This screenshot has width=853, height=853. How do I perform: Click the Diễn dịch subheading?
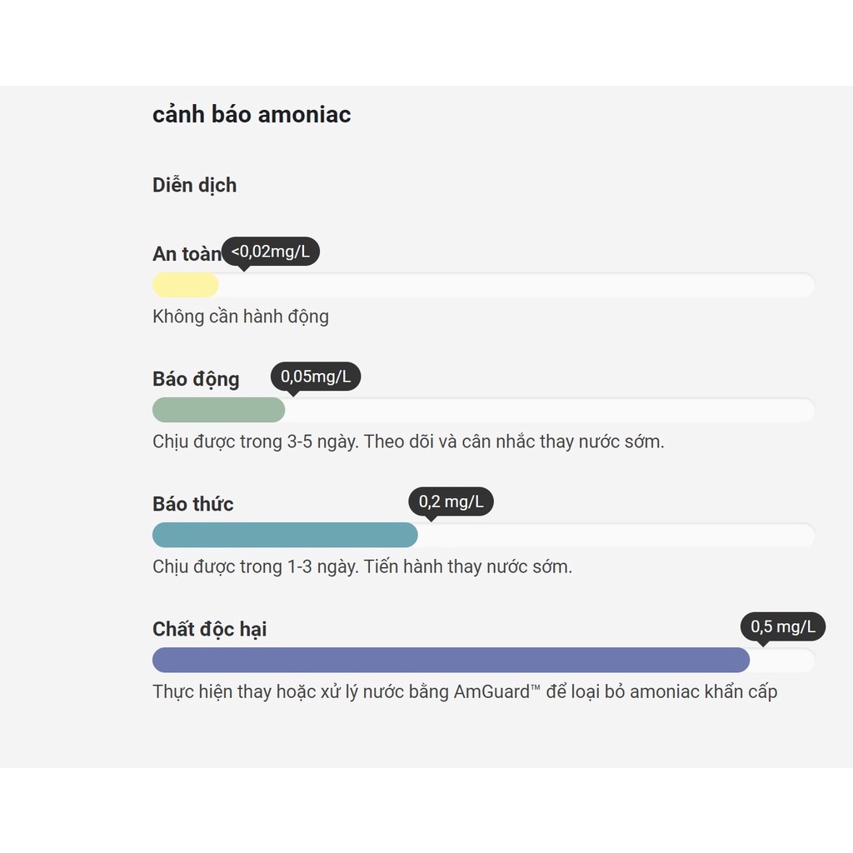tap(194, 186)
